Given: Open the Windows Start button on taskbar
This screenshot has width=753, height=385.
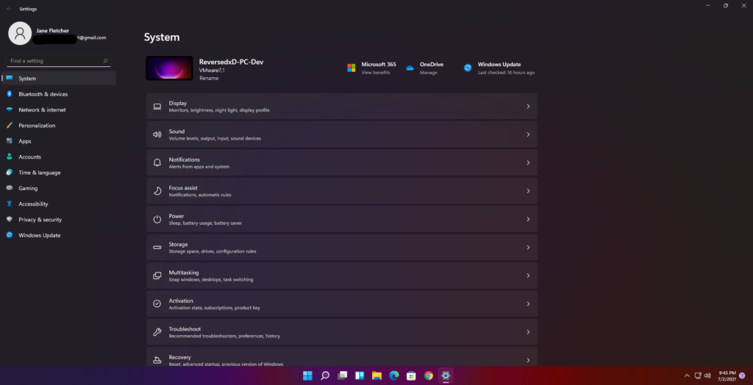Looking at the screenshot, I should click(x=307, y=375).
